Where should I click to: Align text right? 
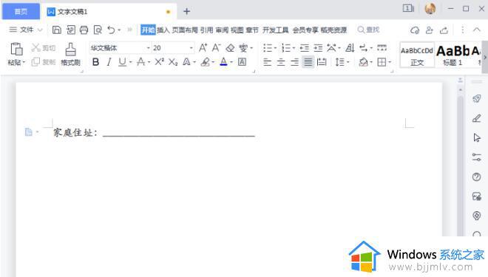(x=294, y=62)
